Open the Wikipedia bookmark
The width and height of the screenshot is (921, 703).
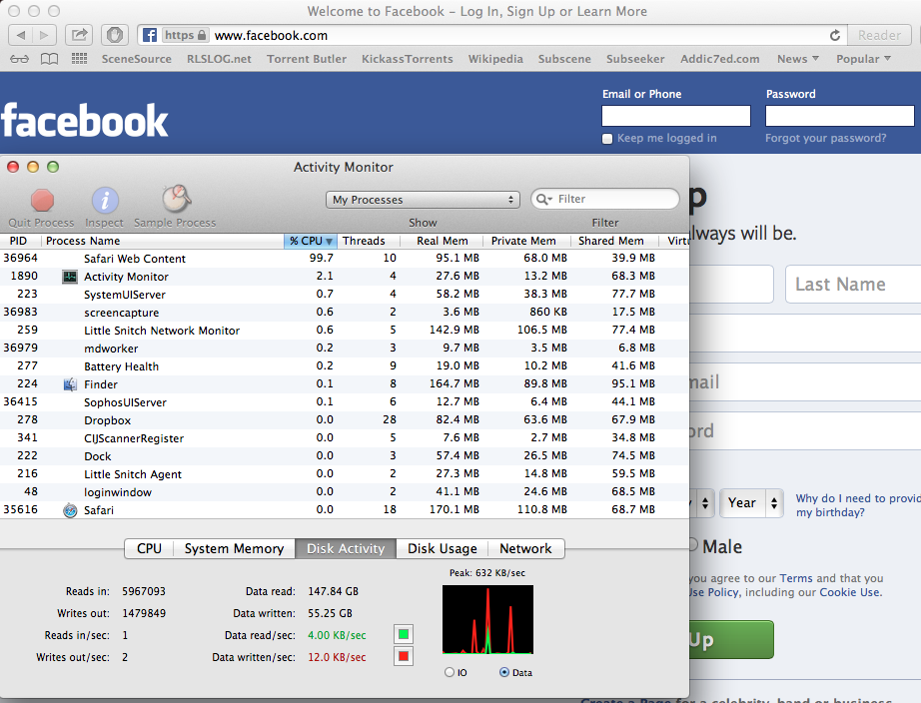coord(495,59)
